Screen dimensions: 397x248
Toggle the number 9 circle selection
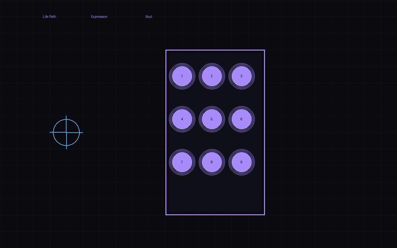[242, 162]
